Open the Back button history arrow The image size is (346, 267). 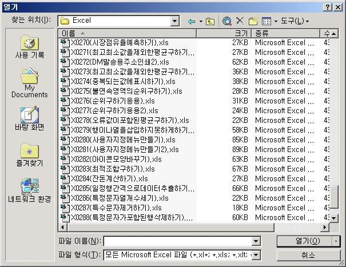[x=201, y=21]
